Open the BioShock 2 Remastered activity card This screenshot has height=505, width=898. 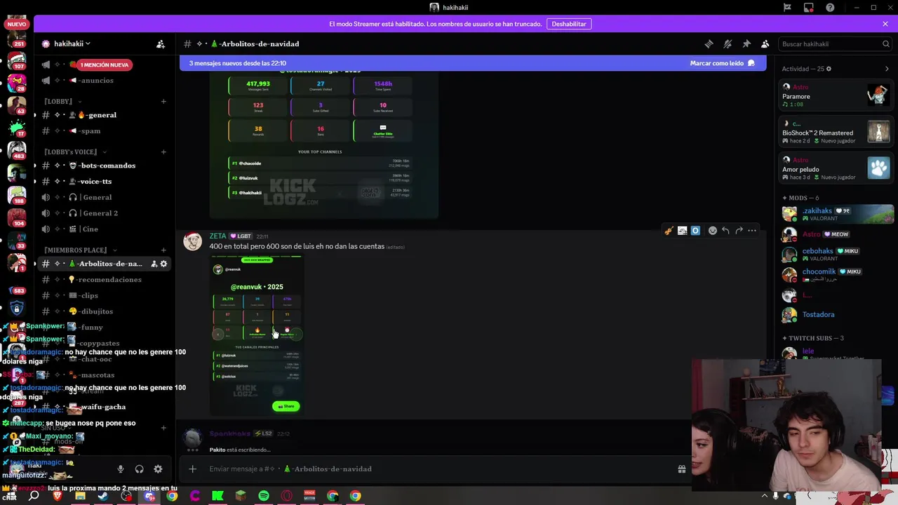coord(836,132)
